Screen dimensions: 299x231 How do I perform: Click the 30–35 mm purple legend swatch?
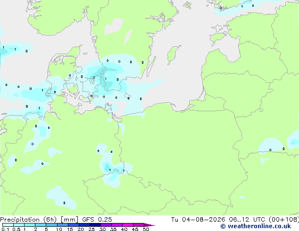click(x=106, y=225)
